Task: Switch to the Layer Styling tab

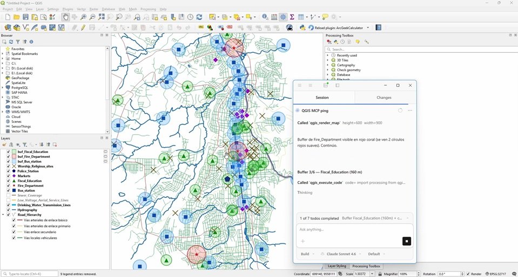Action: (337, 266)
